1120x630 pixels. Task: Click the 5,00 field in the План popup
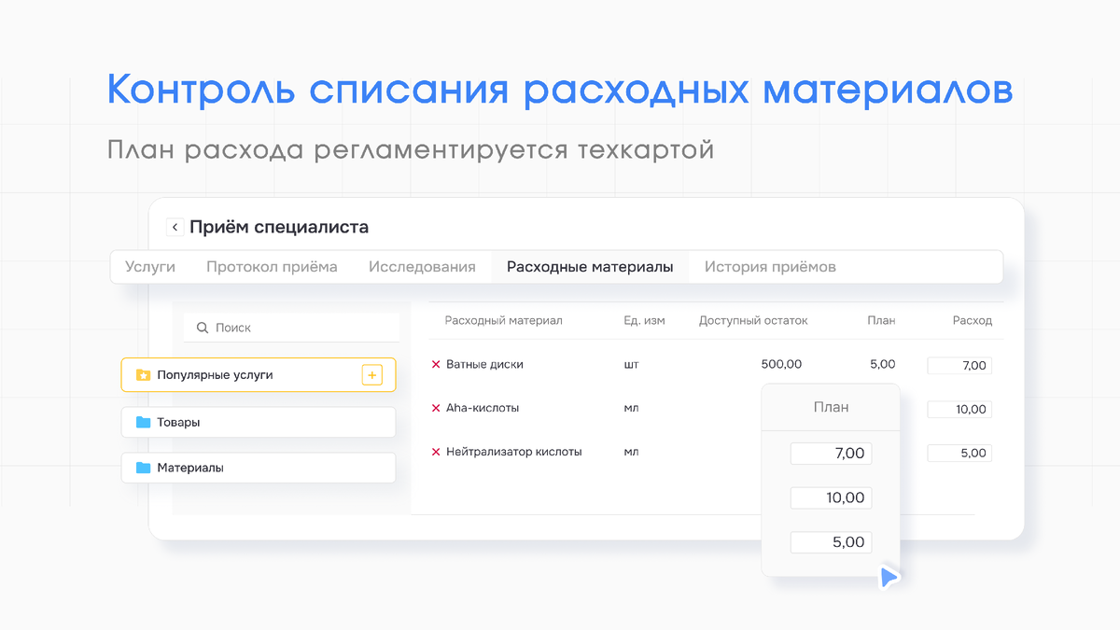[831, 542]
